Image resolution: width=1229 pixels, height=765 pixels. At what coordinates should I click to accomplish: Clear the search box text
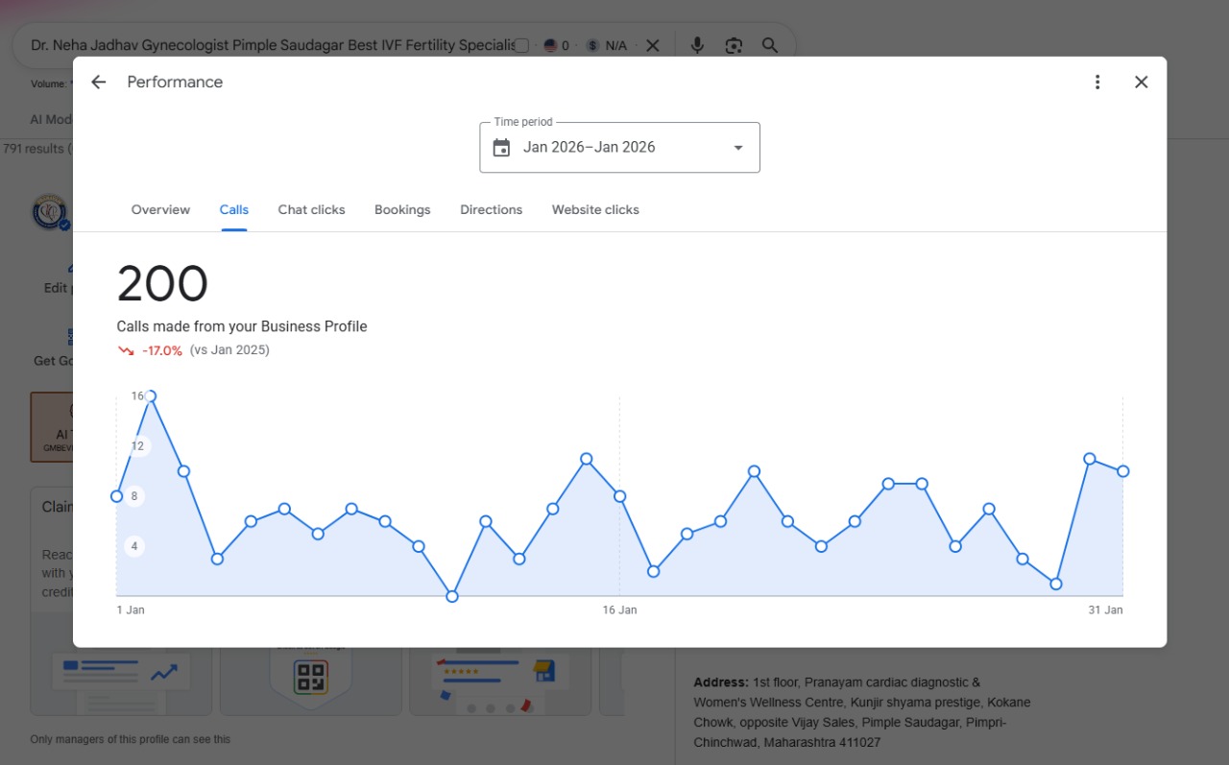[652, 45]
